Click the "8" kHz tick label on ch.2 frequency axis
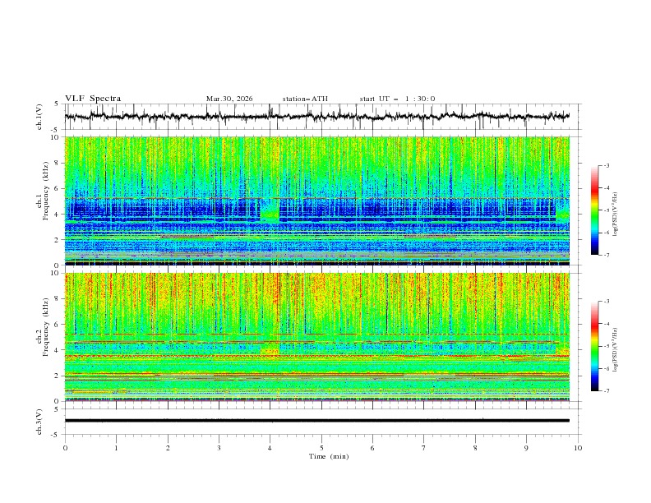Viewport: 651px width, 503px height. click(58, 299)
